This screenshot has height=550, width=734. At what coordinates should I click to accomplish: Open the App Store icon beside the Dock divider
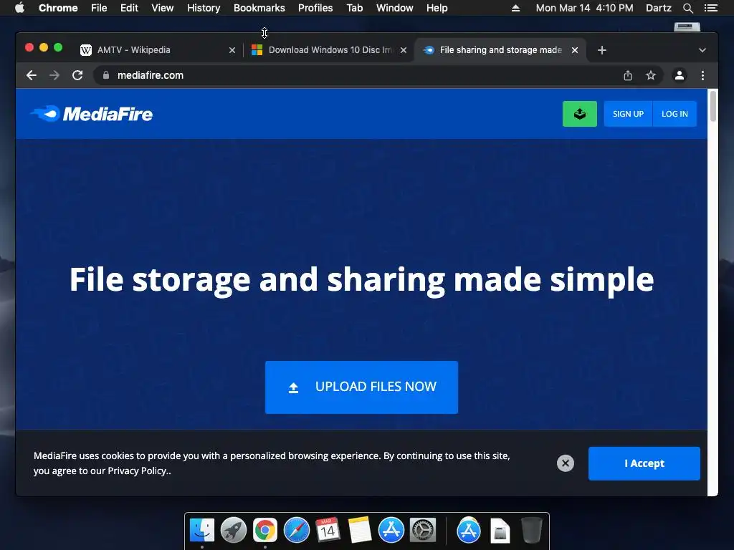pyautogui.click(x=469, y=531)
